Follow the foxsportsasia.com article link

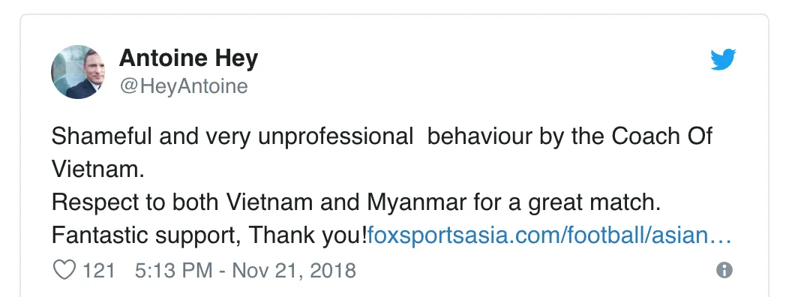[x=549, y=235]
